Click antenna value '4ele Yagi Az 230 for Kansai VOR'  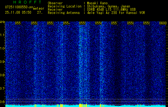[116, 13]
